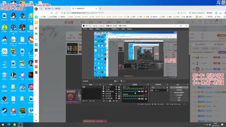Toggle visibility of 左上角 2 source
Image resolution: width=226 pixels, height=127 pixels.
click(x=116, y=87)
